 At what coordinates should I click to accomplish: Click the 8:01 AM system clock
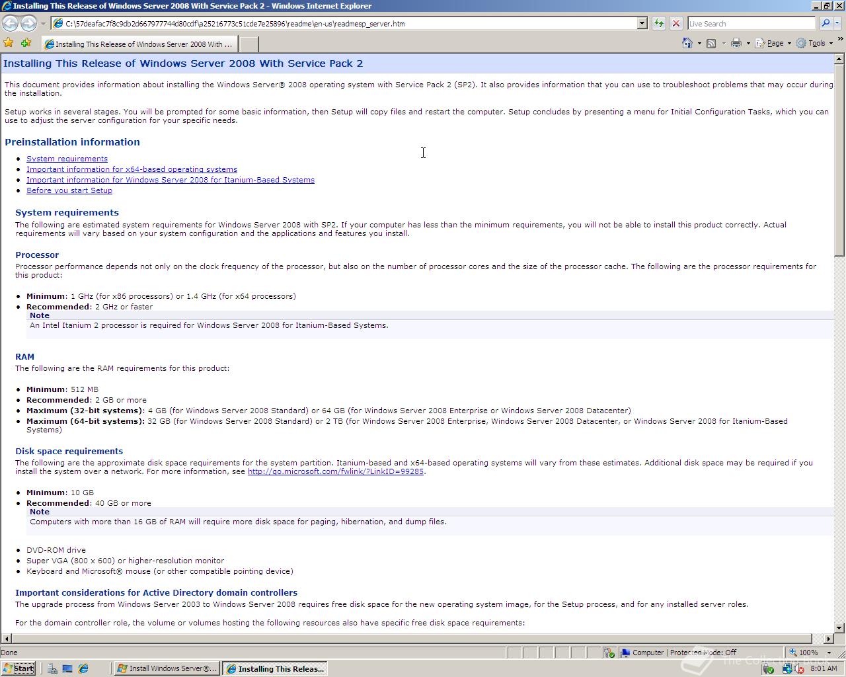(x=824, y=668)
